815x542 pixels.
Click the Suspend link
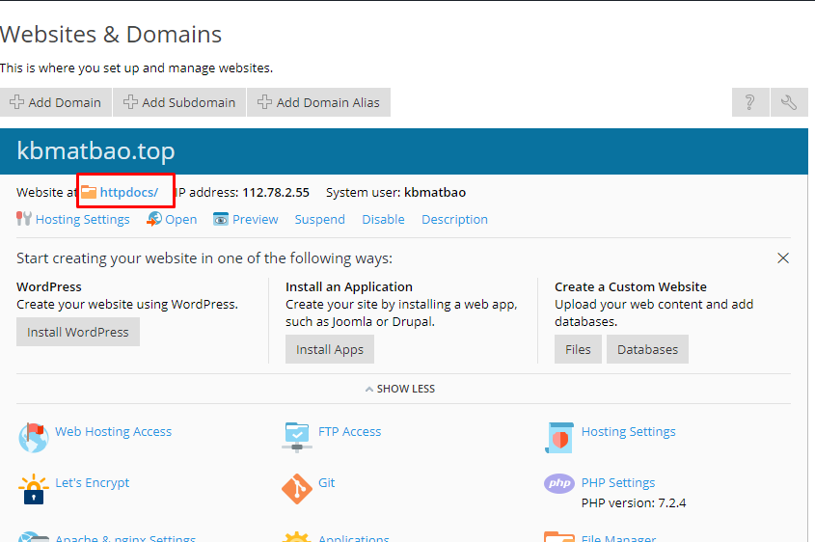(319, 219)
